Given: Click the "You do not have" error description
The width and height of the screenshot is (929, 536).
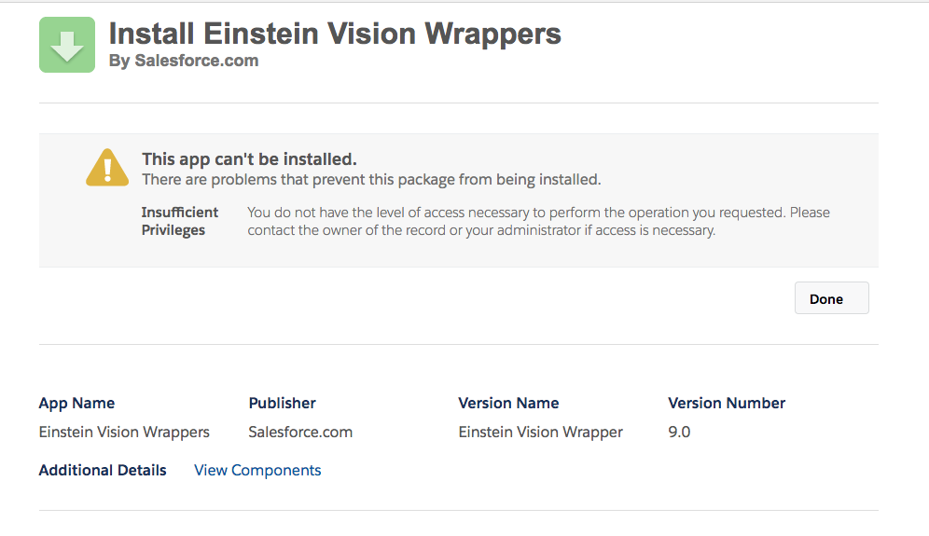Looking at the screenshot, I should tap(538, 221).
